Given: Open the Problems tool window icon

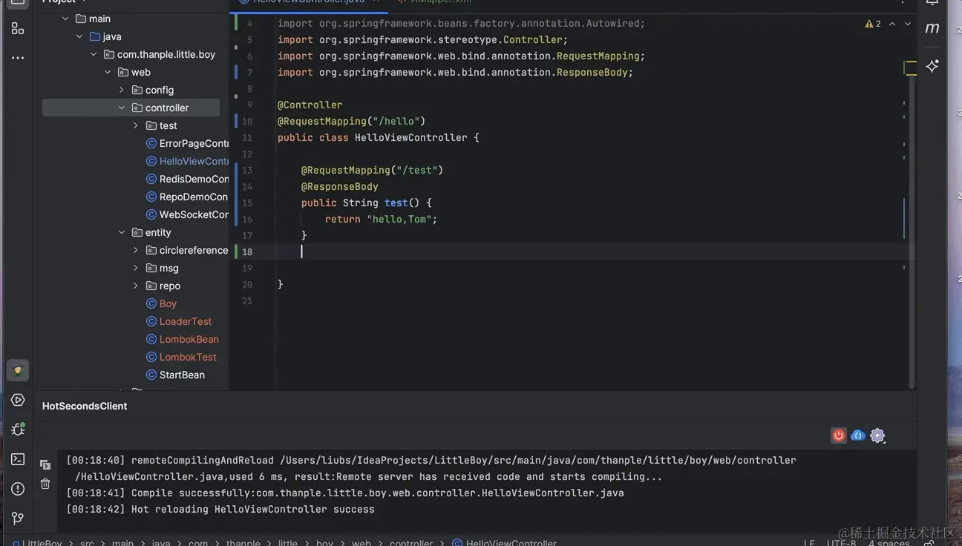Looking at the screenshot, I should click(18, 489).
